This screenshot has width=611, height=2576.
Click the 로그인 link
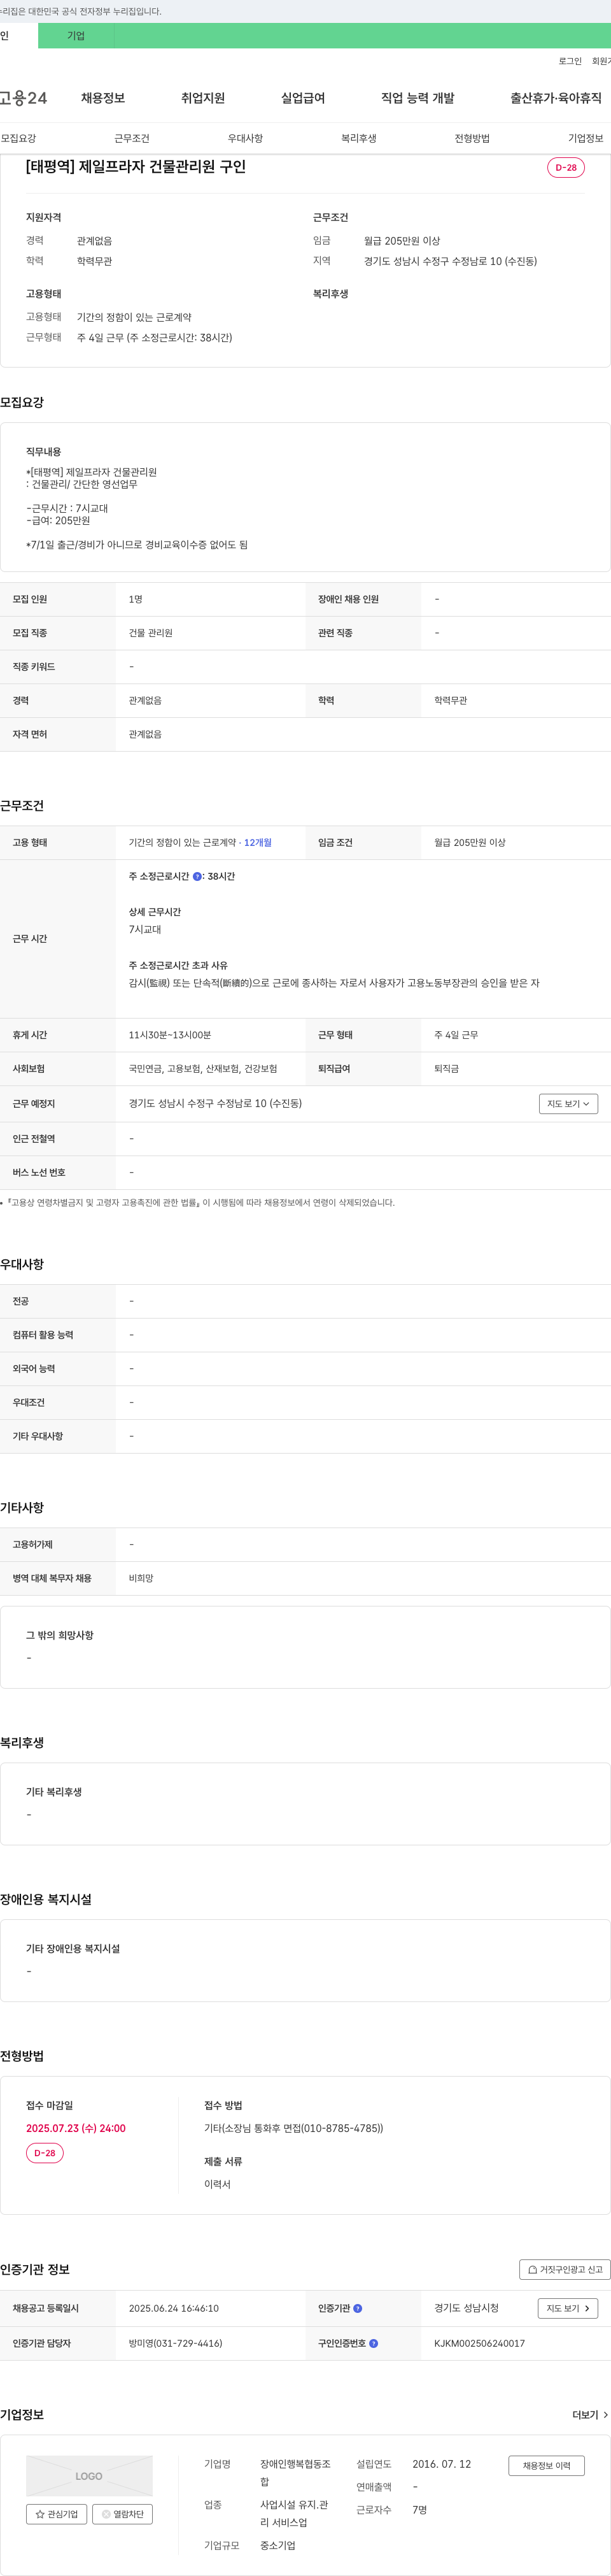[570, 61]
